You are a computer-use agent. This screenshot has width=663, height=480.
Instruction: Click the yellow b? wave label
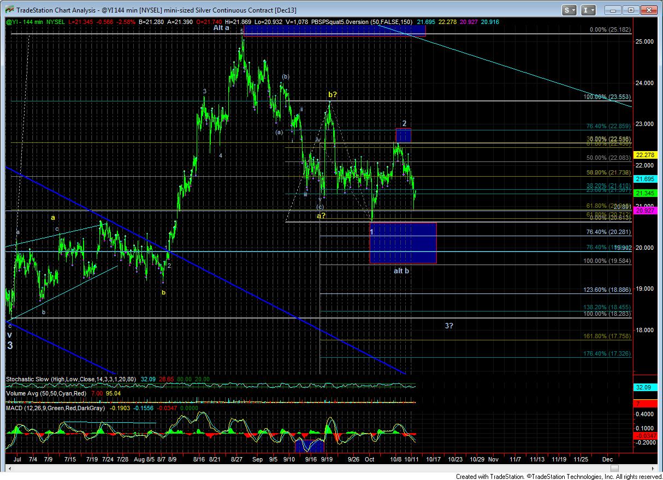[x=333, y=95]
